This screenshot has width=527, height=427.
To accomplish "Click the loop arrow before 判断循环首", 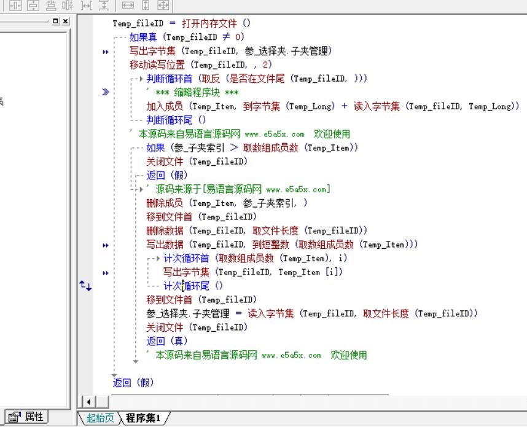I will [141, 79].
